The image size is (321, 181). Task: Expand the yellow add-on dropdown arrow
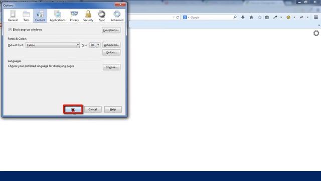(x=294, y=18)
